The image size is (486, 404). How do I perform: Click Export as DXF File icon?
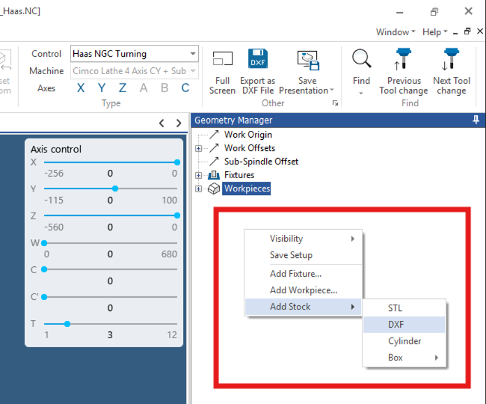tap(258, 60)
